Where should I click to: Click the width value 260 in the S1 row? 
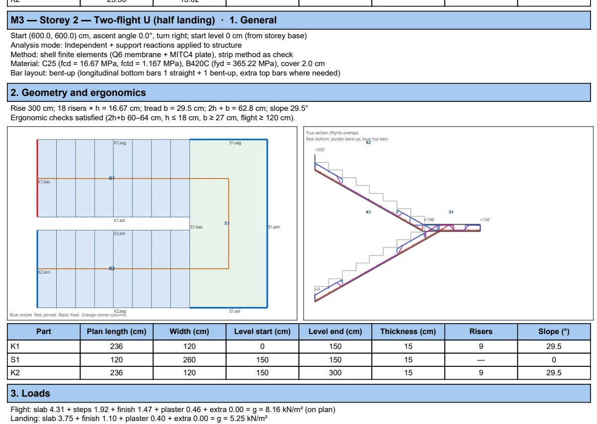189,359
